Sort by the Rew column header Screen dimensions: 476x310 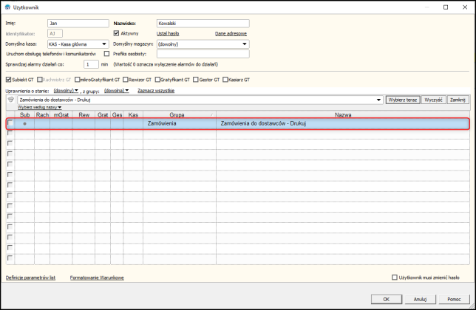(84, 115)
